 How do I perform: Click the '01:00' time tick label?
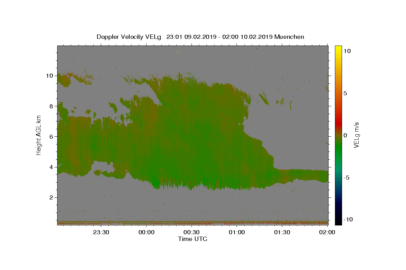coord(237,232)
